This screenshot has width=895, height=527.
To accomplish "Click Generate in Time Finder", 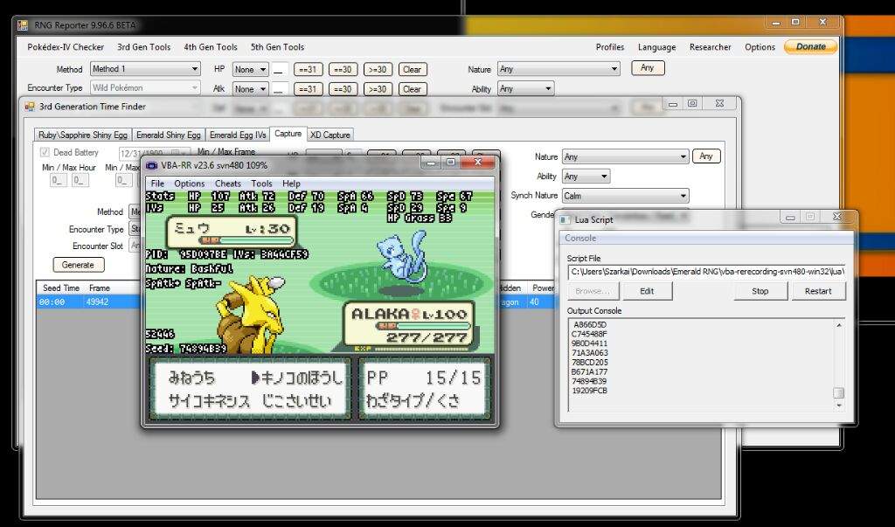I will [x=79, y=265].
